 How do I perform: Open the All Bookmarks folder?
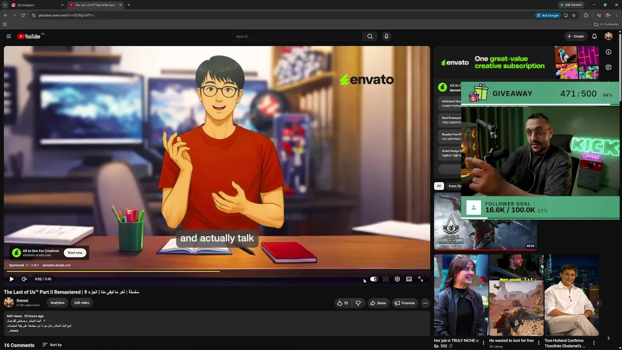606,24
